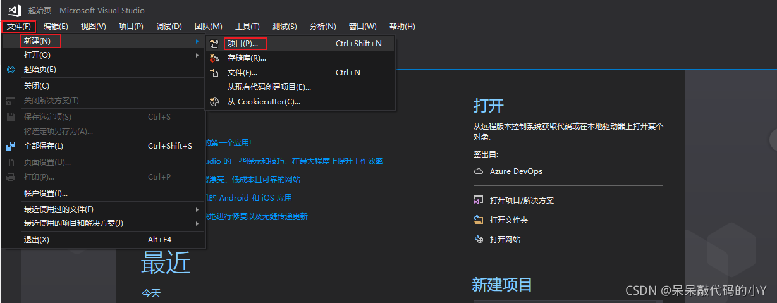
Task: Open the 编辑(E) menu
Action: point(56,27)
